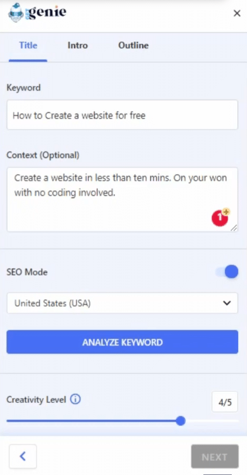
Task: Select the Title tab
Action: (28, 45)
